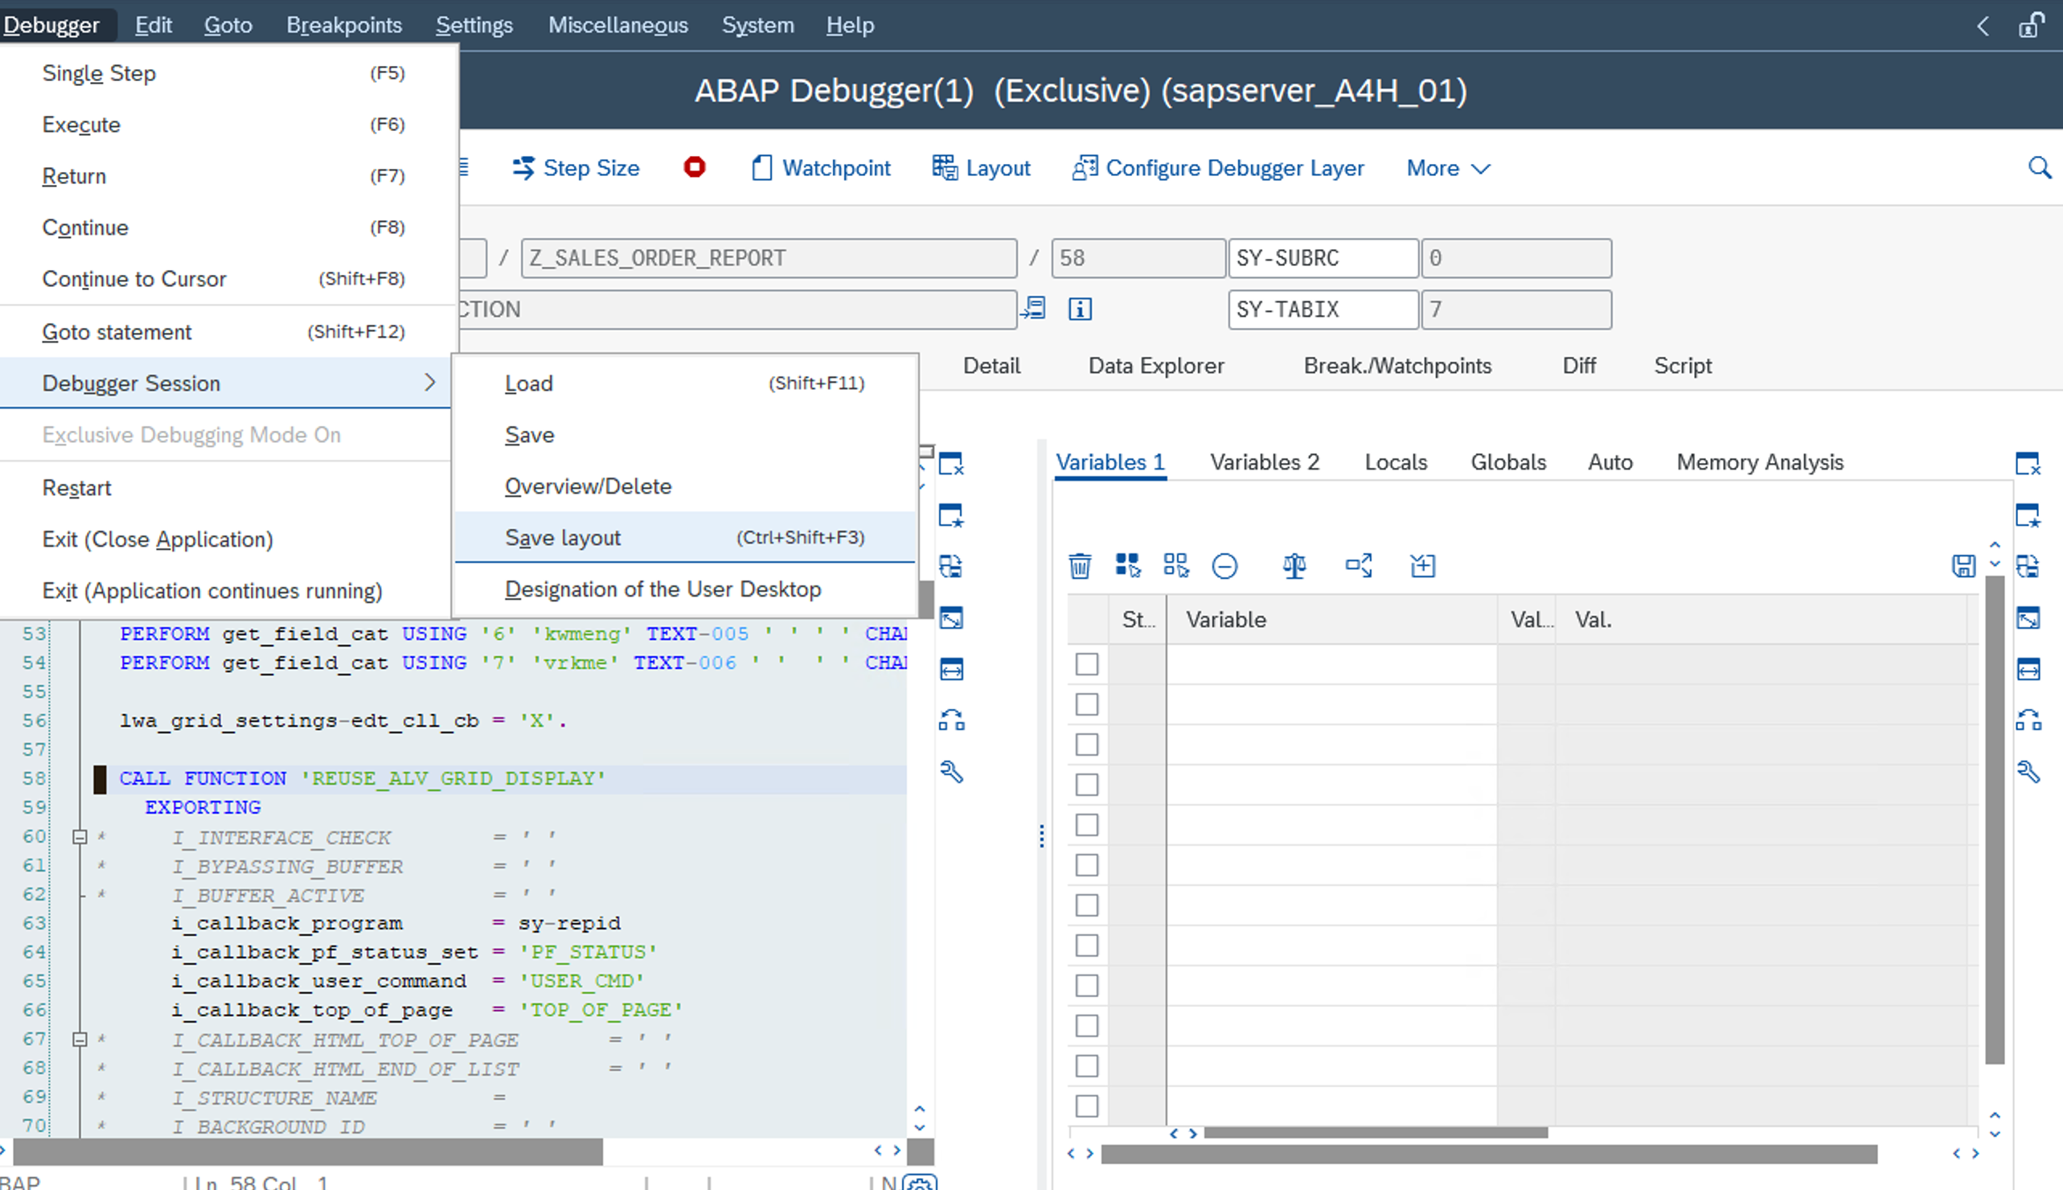Collapse the code block at line 67
This screenshot has height=1190, width=2063.
[x=80, y=1040]
